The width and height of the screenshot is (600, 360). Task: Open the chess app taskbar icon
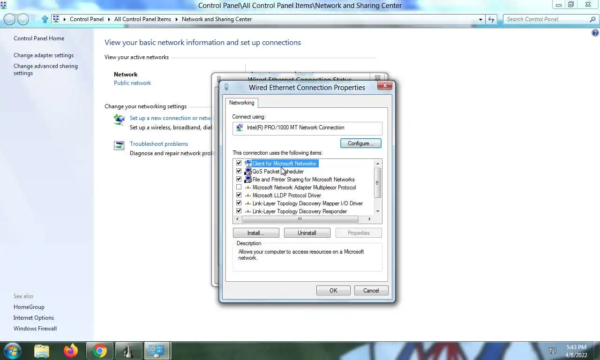(128, 351)
